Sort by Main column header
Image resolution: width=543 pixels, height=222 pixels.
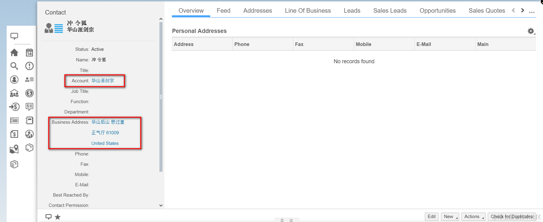[506, 44]
